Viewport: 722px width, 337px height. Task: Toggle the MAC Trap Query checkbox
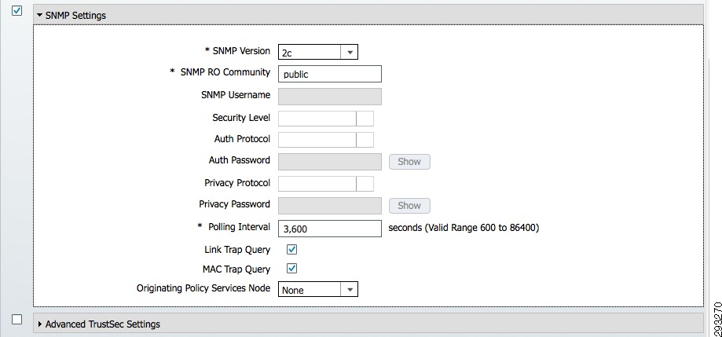pos(291,268)
